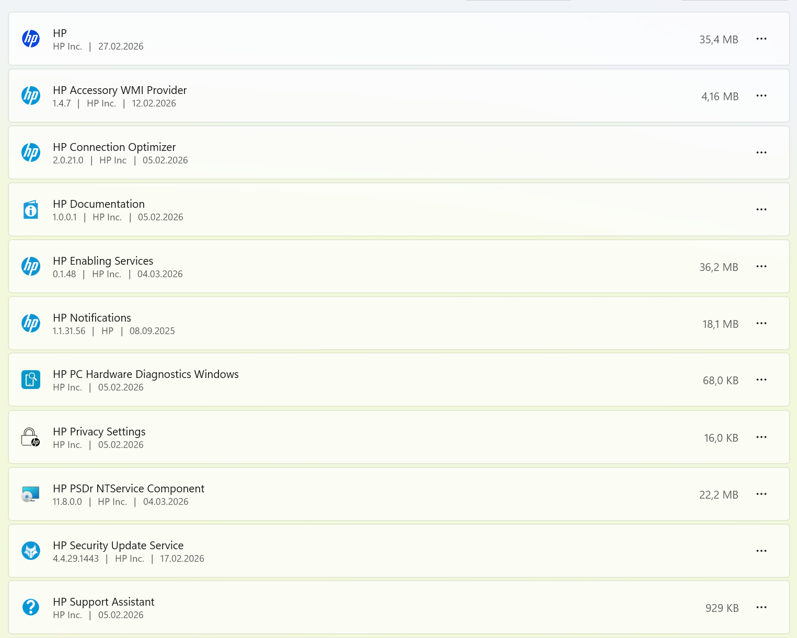Viewport: 797px width, 638px height.
Task: Click the 36,2 MB size value
Action: (719, 267)
